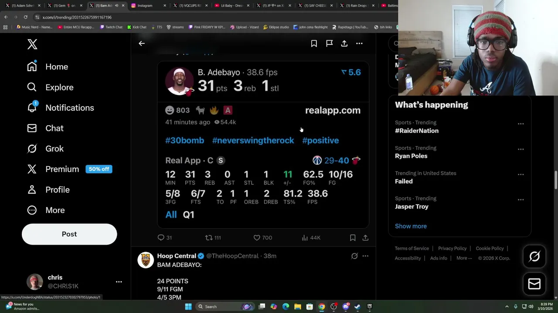Open the Jasper Troy trend
This screenshot has height=313, width=558.
click(412, 206)
